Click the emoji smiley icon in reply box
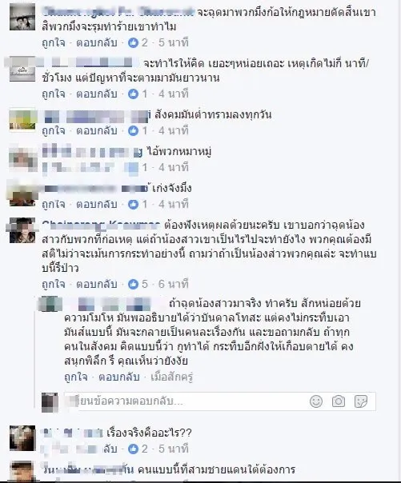The height and width of the screenshot is (483, 401). pos(316,401)
